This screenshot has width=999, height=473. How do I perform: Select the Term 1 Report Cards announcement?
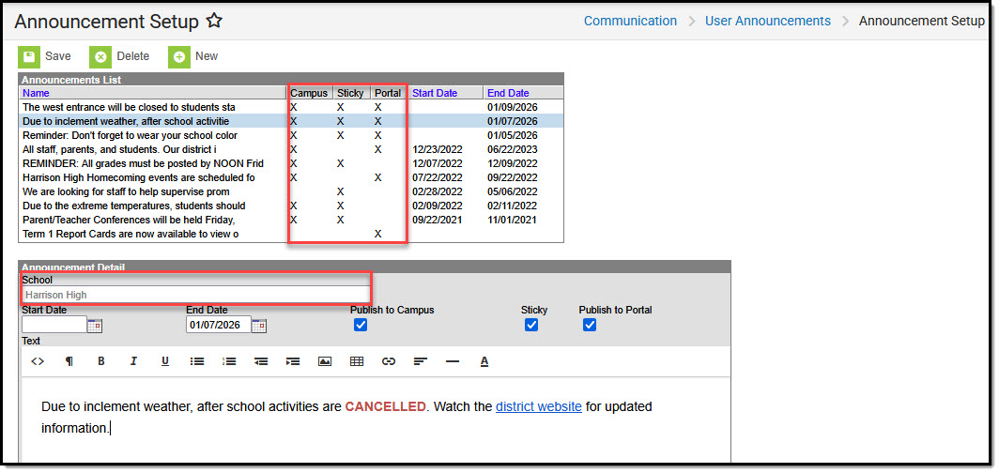pyautogui.click(x=291, y=235)
